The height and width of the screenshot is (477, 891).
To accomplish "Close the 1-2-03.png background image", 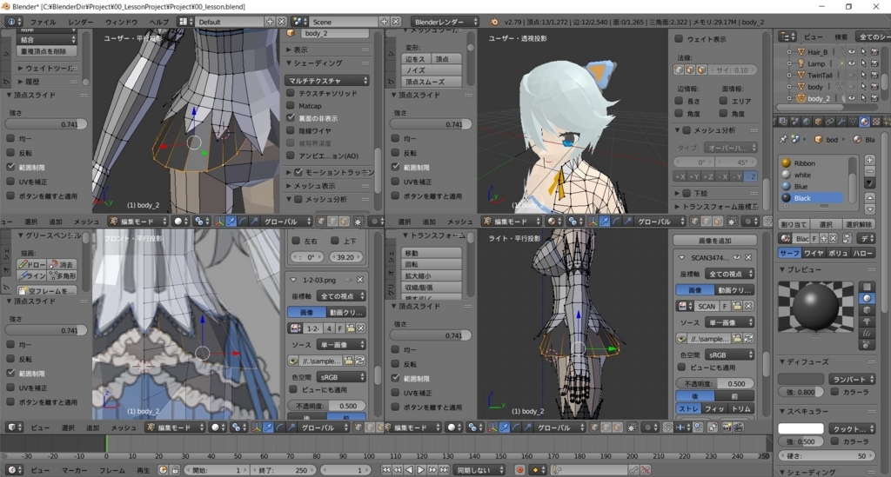I will coord(359,280).
